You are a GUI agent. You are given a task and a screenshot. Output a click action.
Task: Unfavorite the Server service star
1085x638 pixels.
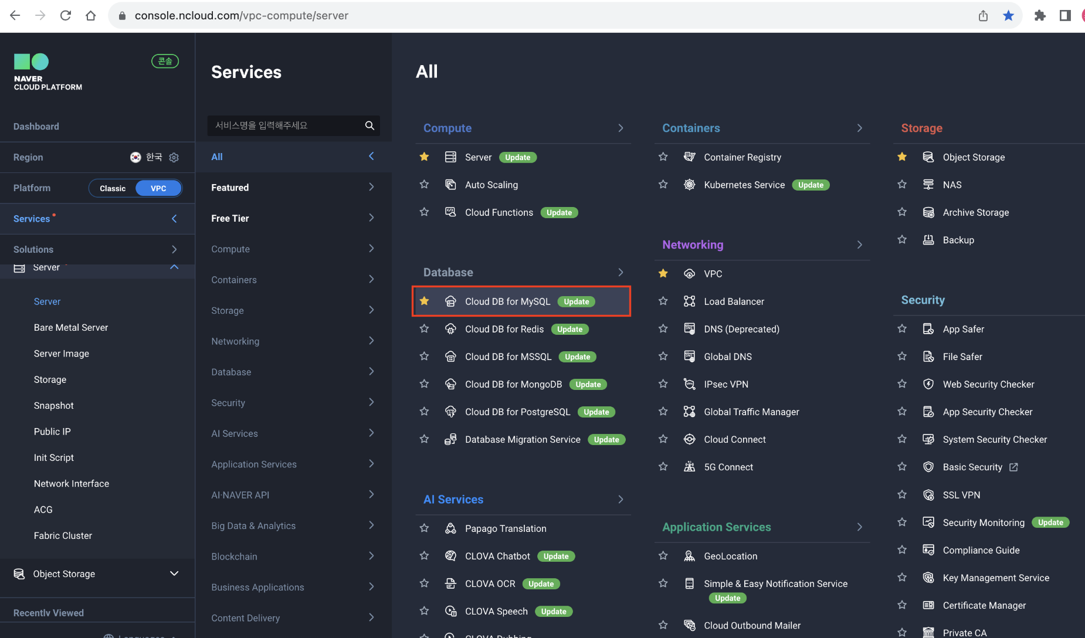[x=425, y=157]
